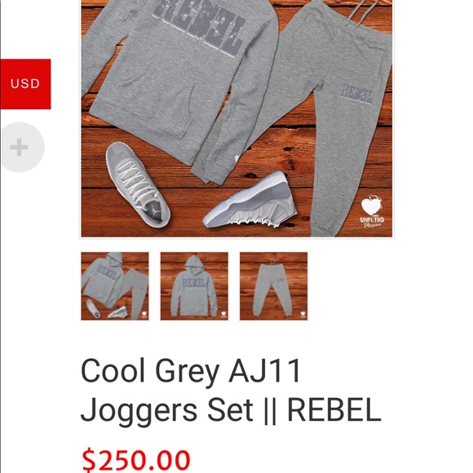This screenshot has height=473, width=473.
Task: Click the heart logo in the joggers thumbnail
Action: click(x=303, y=314)
